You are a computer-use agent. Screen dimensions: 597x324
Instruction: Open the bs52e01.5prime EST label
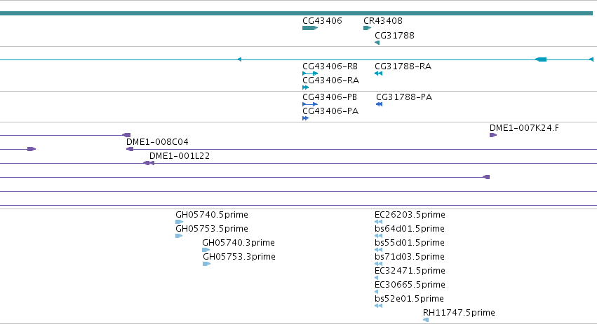[x=409, y=299]
